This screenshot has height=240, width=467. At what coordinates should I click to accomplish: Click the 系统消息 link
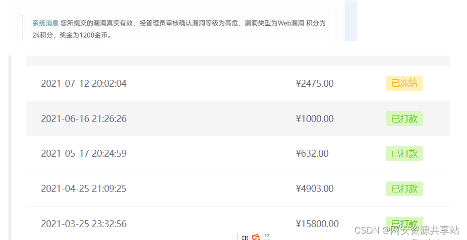[x=45, y=23]
